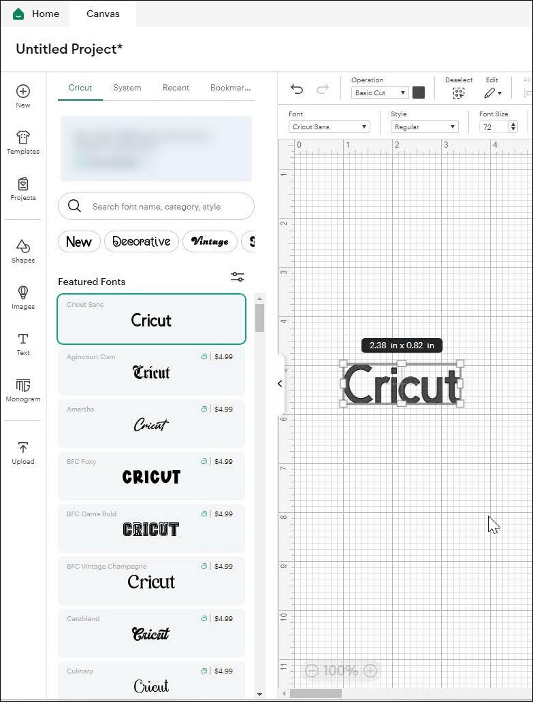Switch to the Canvas tab
The image size is (533, 702).
(103, 14)
